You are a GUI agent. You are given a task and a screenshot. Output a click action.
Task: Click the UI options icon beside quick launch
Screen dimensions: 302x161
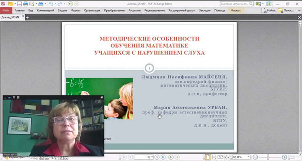click(258, 4)
